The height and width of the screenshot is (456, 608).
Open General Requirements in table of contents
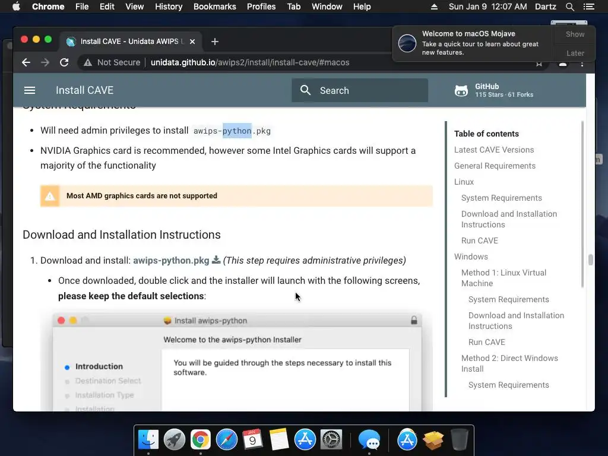(495, 166)
